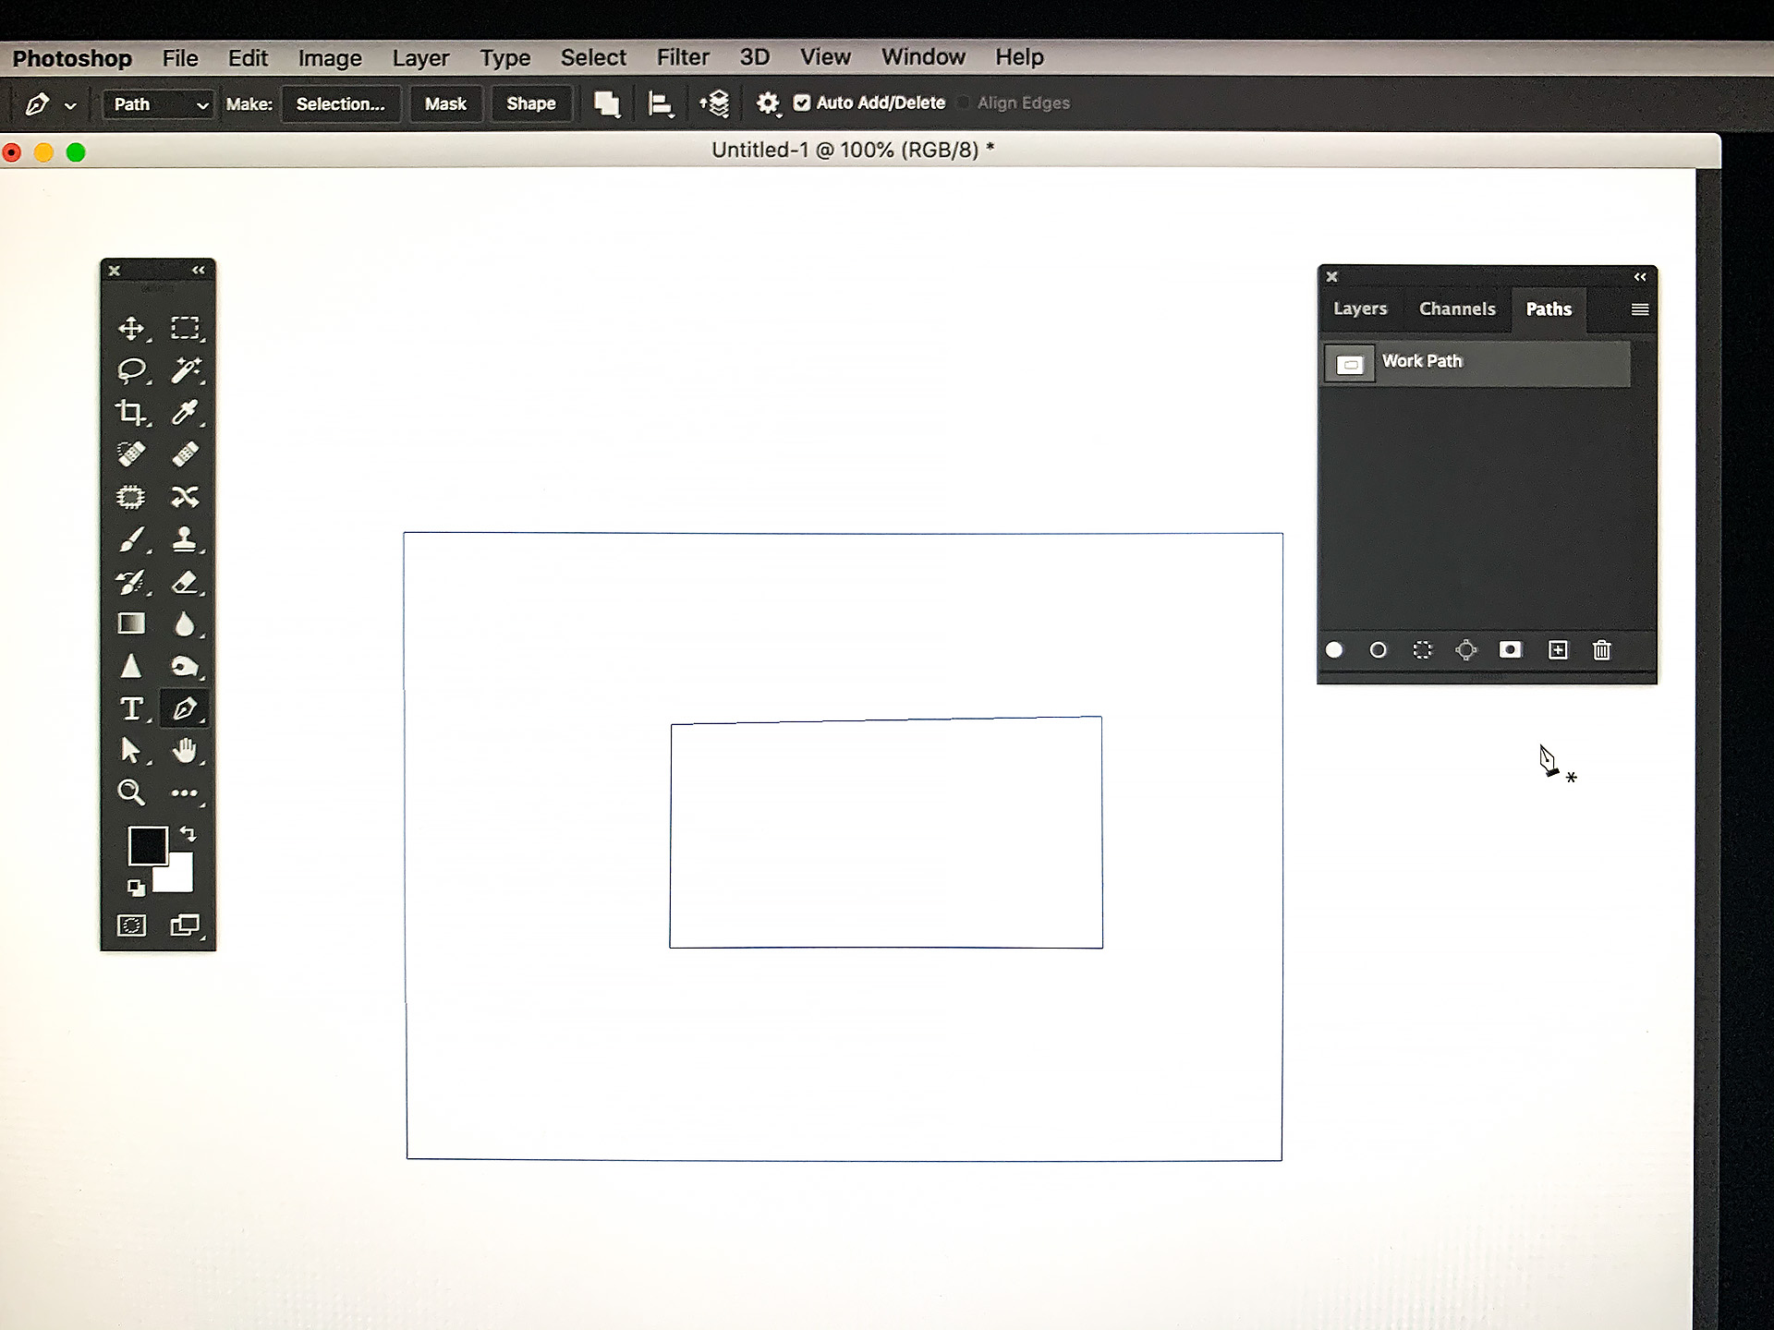
Task: Select the Crop tool
Action: (130, 413)
